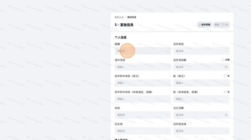Click the calendar icon in 出生日期 field
The width and height of the screenshot is (251, 140).
click(226, 115)
